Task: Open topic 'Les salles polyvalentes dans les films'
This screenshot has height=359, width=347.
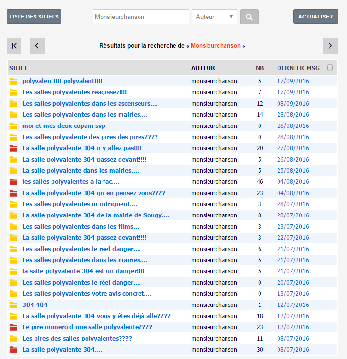Action: pos(81,227)
